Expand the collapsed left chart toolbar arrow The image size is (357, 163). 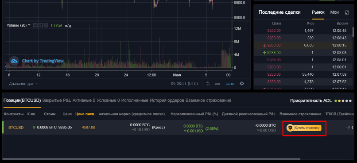[x=5, y=66]
